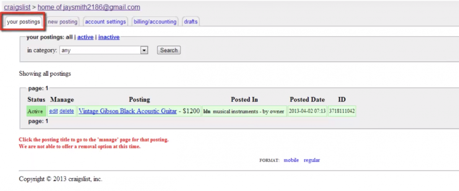Open Vintage Gibson Black Acoustic Guitar posting
459x191 pixels.
tap(127, 111)
